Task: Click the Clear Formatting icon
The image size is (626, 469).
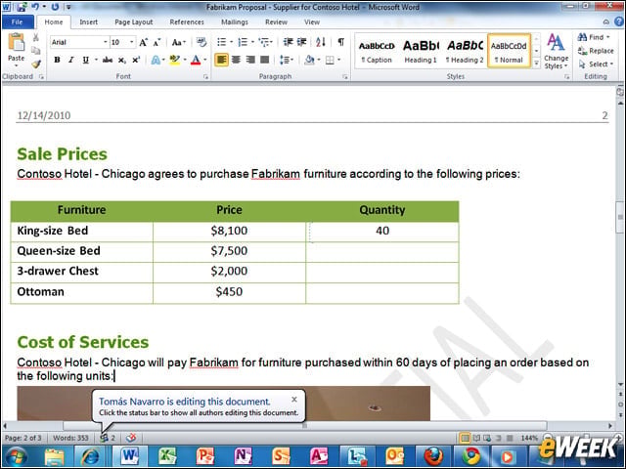Action: (x=201, y=42)
